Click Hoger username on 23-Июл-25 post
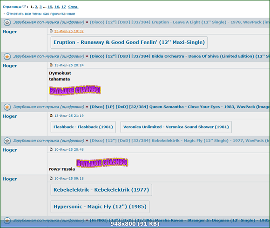This screenshot has width=270, height=228. pyautogui.click(x=10, y=32)
